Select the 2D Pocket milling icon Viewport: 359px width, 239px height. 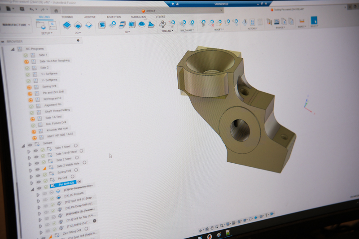pyautogui.click(x=78, y=25)
